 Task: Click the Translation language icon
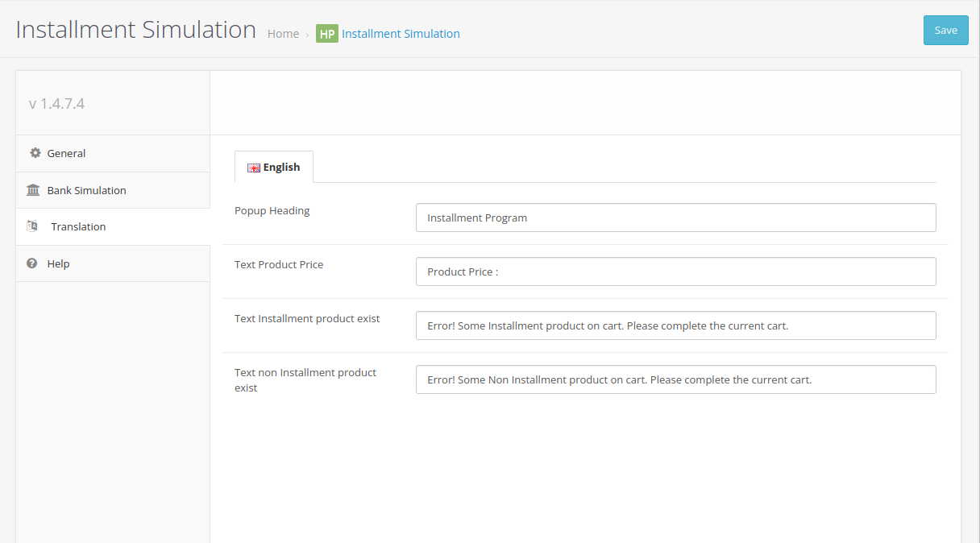(32, 226)
